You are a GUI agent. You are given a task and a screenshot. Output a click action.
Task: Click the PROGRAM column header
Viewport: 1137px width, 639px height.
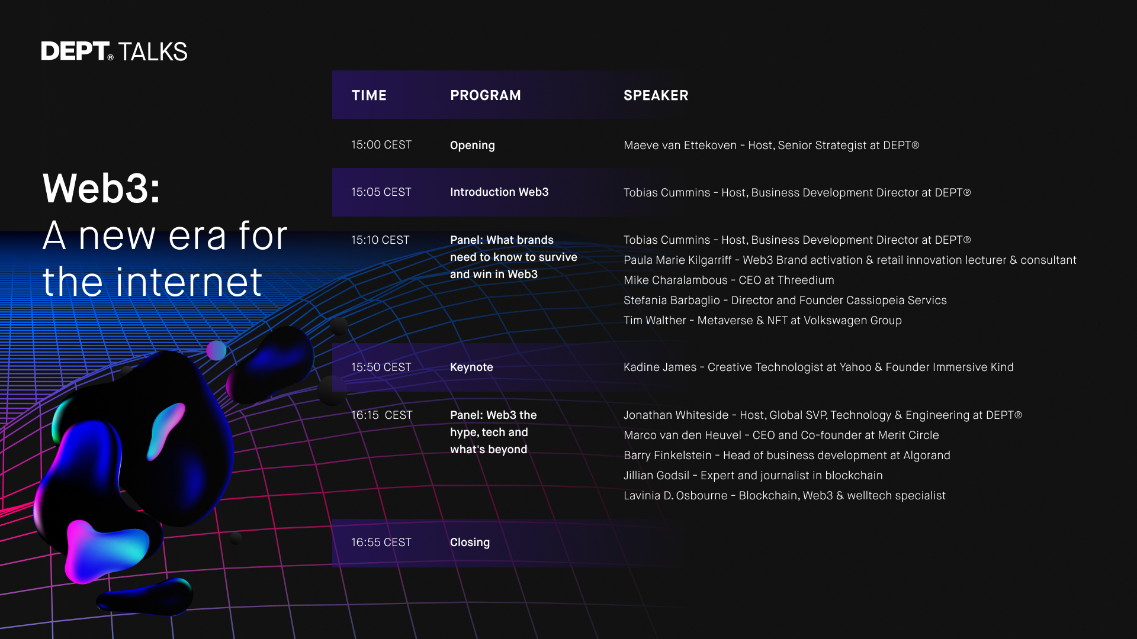tap(485, 95)
